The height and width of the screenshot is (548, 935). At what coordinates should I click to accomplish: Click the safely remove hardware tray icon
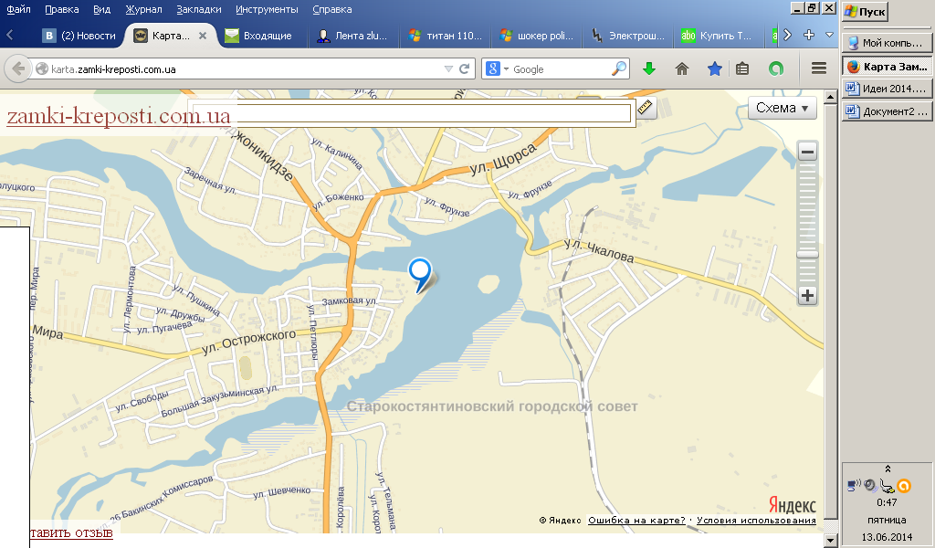click(x=888, y=487)
